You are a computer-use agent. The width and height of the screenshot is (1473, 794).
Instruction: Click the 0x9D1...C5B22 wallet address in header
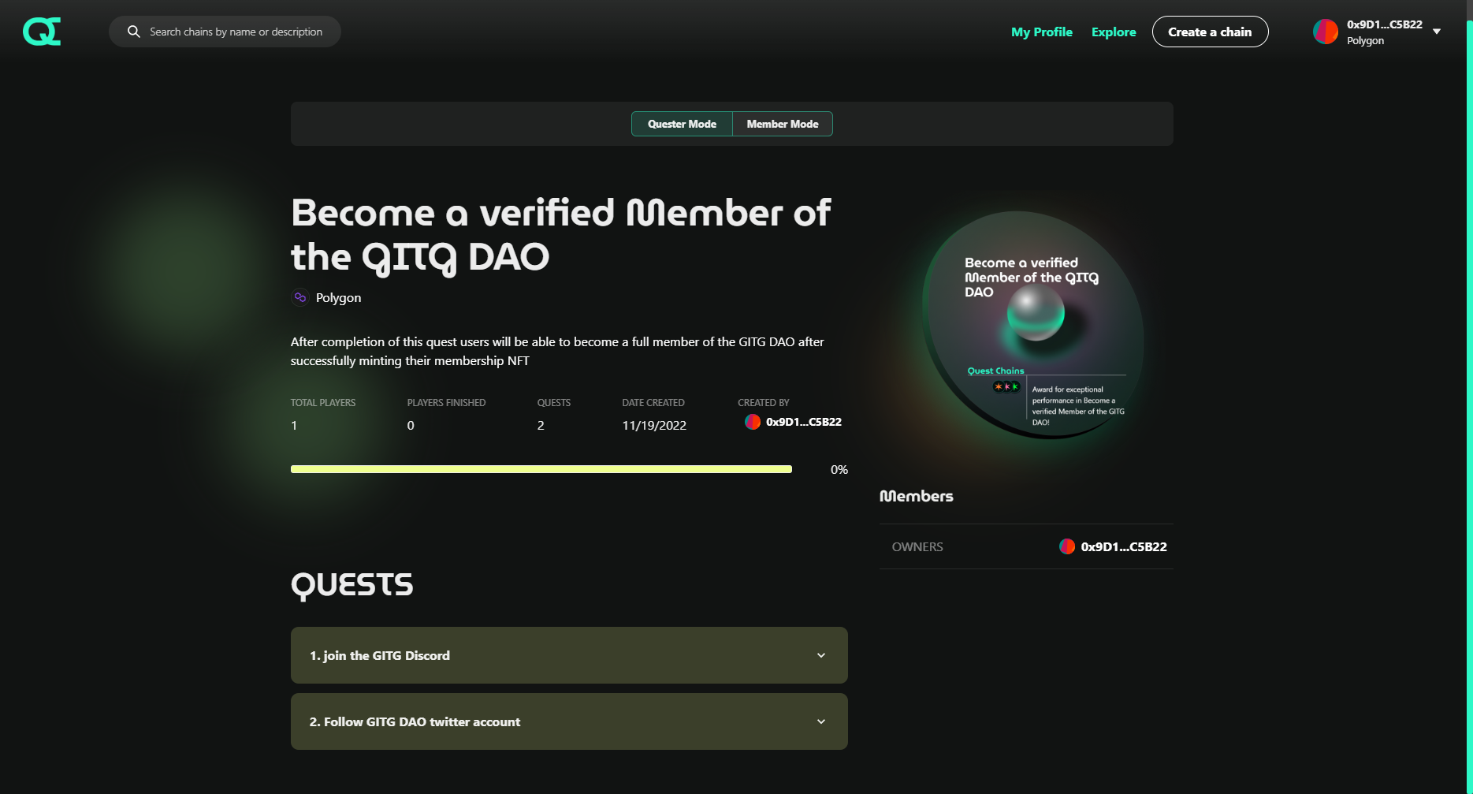[1385, 24]
